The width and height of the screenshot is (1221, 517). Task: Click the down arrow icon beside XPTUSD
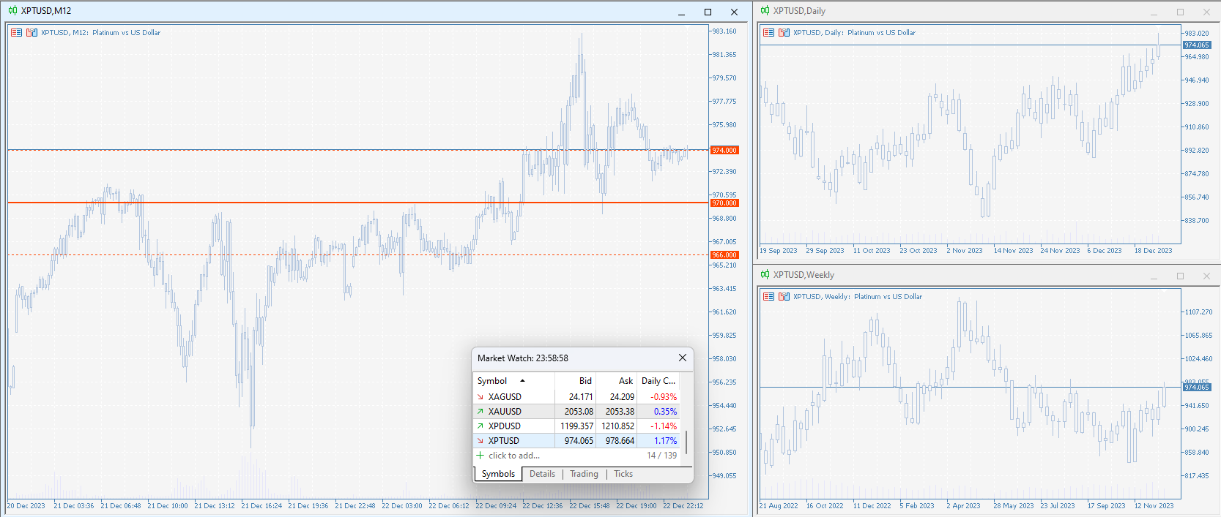coord(480,441)
